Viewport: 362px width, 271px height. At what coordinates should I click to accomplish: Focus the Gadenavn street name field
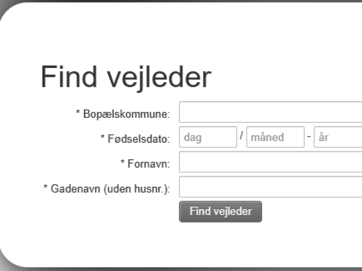[x=270, y=187]
